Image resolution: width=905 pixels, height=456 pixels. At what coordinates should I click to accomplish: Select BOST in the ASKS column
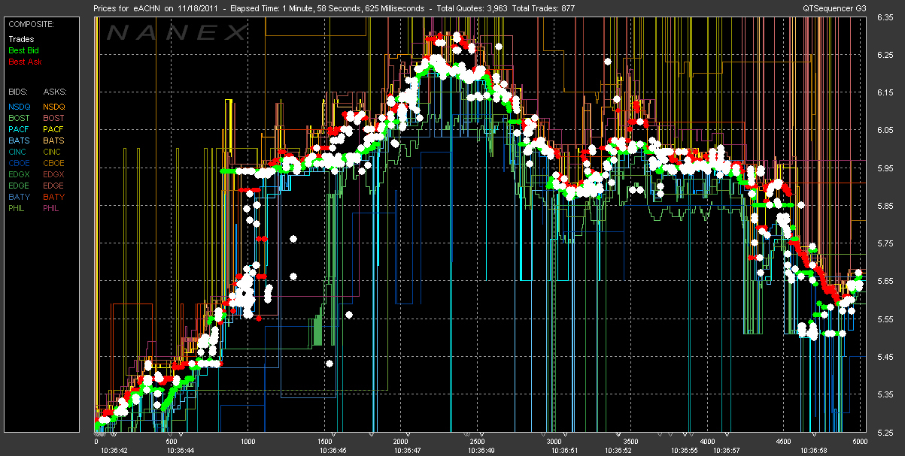(54, 118)
